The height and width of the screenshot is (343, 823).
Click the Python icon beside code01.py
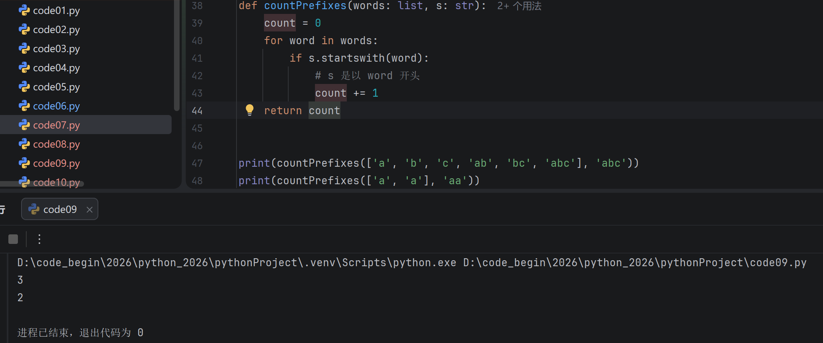click(x=24, y=10)
